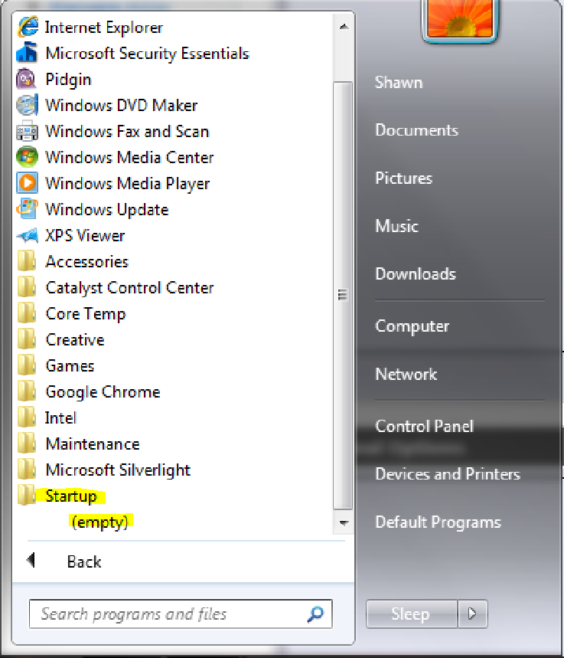The width and height of the screenshot is (564, 658).
Task: Click the Google Chrome folder icon
Action: pos(27,391)
